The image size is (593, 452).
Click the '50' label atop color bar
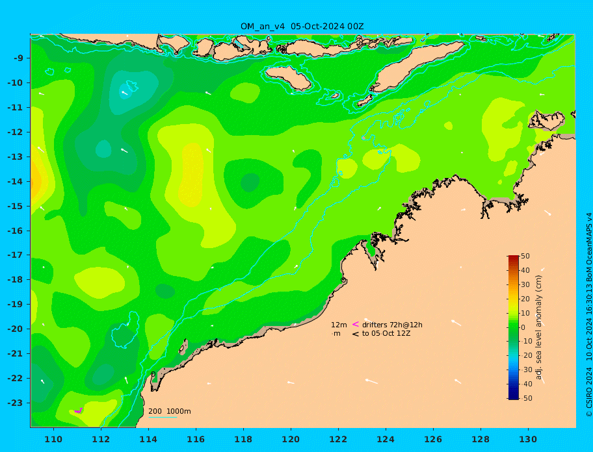tap(525, 256)
